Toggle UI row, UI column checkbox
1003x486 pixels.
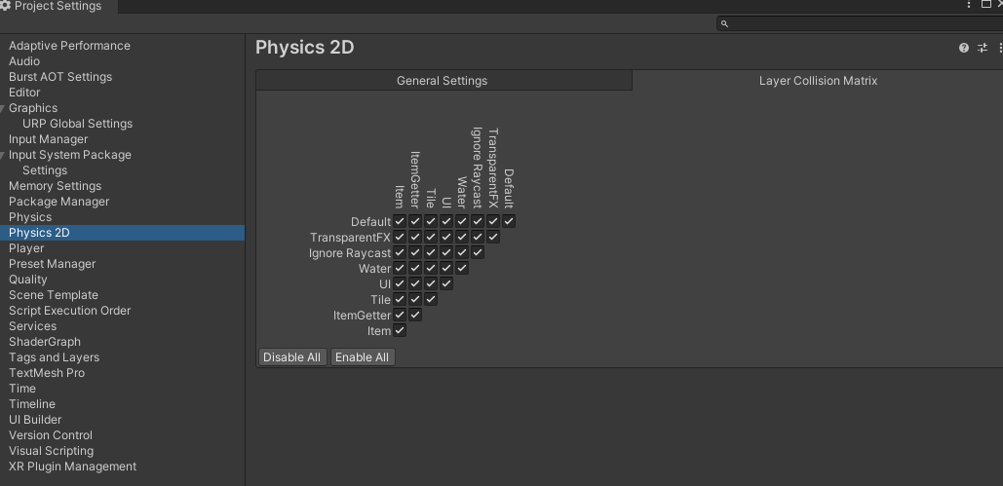click(446, 284)
